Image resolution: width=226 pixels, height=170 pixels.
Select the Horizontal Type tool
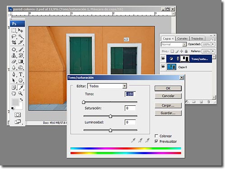pyautogui.click(x=21, y=74)
